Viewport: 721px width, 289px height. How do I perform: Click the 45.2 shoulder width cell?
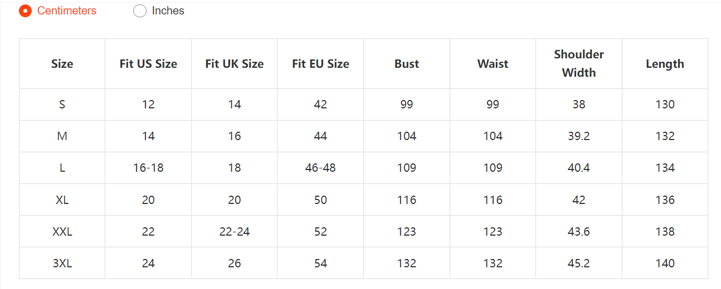pos(579,263)
